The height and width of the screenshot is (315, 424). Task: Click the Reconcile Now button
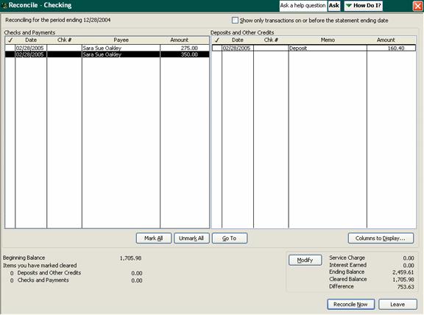(350, 305)
